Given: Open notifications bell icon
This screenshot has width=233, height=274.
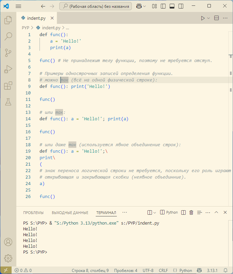Looking at the screenshot, I should point(226,270).
